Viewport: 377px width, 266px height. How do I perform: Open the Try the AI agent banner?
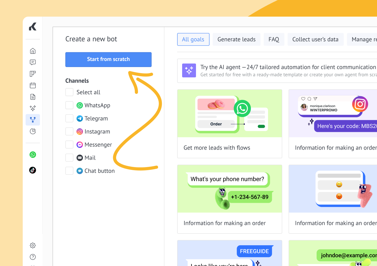277,71
